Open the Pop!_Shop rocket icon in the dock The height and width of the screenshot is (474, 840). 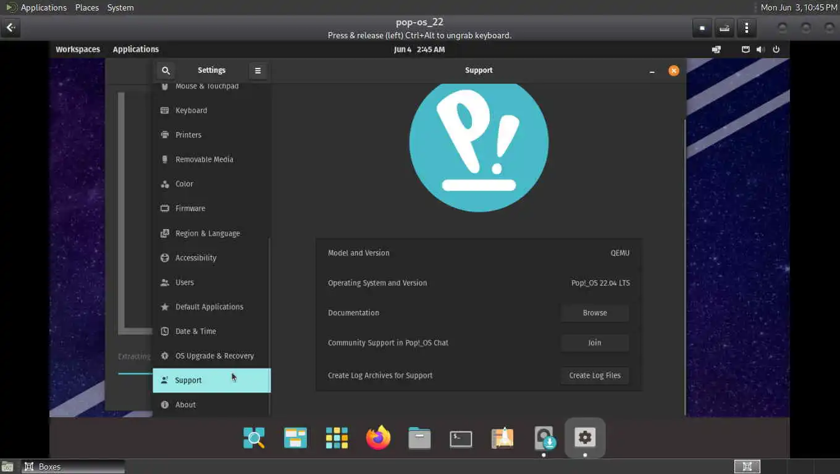coord(502,438)
